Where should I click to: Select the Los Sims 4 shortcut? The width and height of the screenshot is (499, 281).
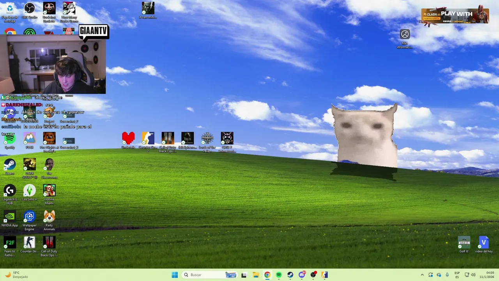(30, 193)
